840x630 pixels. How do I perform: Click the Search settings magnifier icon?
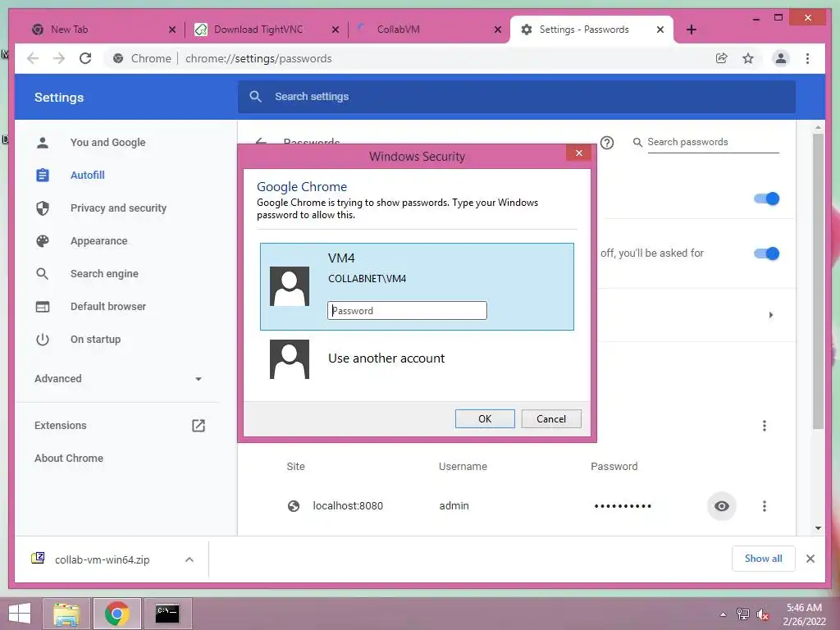256,97
